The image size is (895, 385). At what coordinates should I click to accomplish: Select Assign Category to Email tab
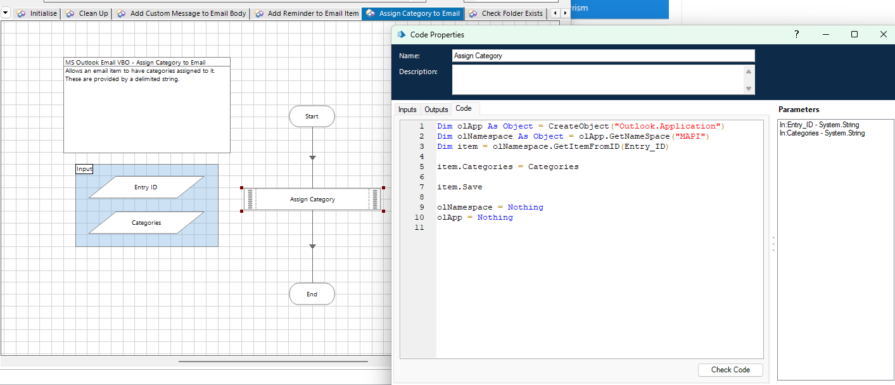tap(412, 13)
